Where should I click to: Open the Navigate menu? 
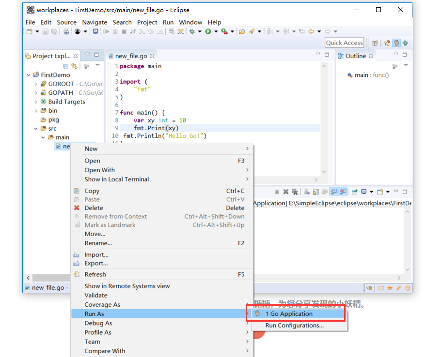pos(94,22)
